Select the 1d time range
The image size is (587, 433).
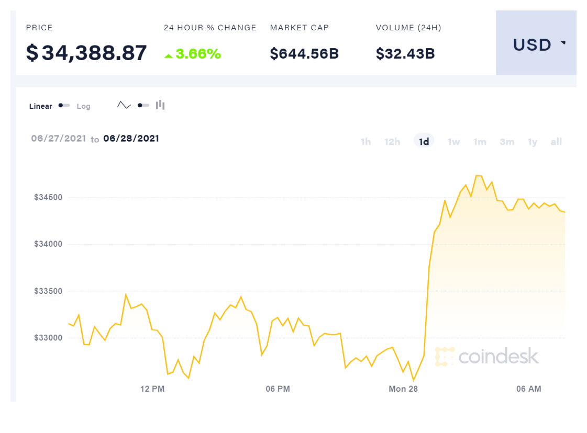[x=424, y=142]
